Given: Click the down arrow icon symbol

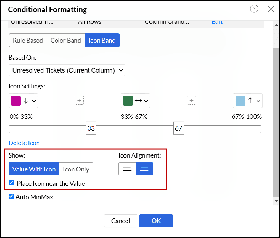Looking at the screenshot, I should pyautogui.click(x=26, y=101).
